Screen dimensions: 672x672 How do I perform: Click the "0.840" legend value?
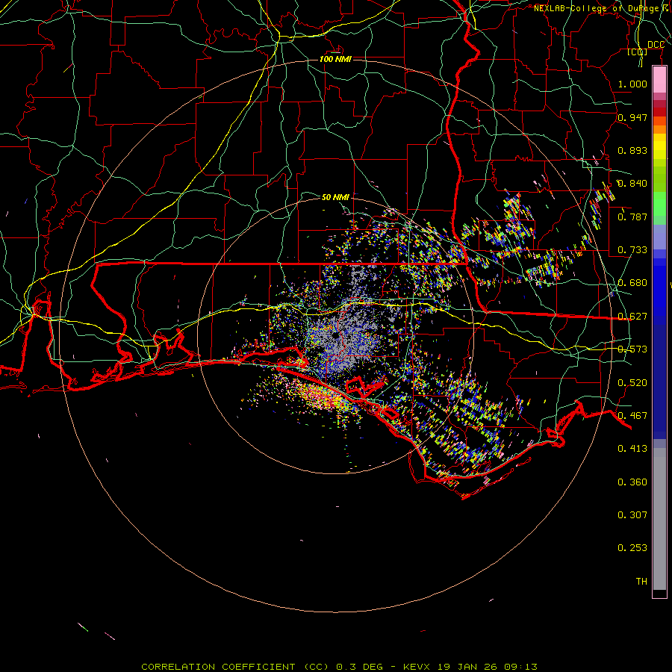coord(632,184)
